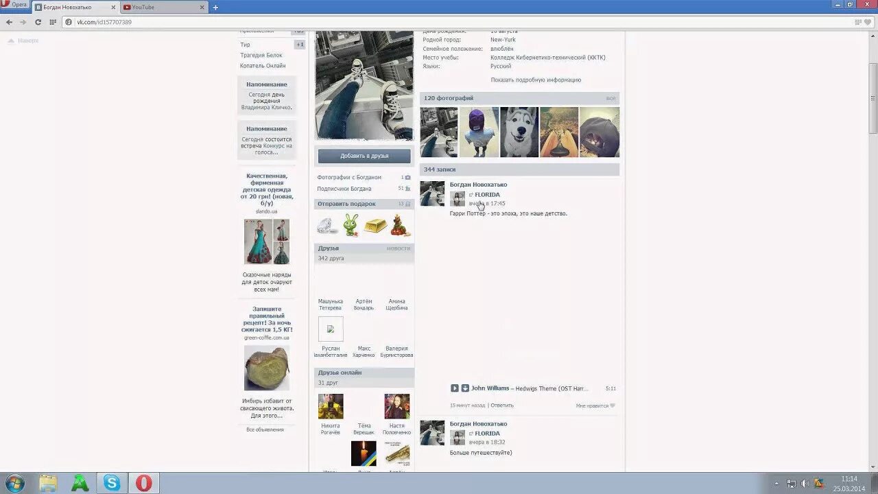The height and width of the screenshot is (494, 878).
Task: Open Подписчики Богдана link
Action: click(x=344, y=189)
